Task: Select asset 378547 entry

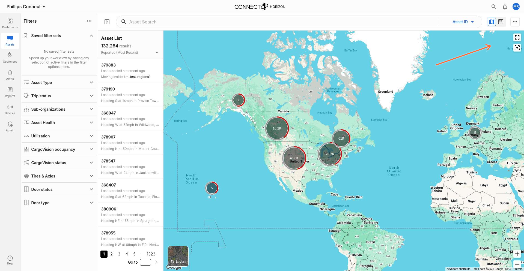Action: coord(130,167)
